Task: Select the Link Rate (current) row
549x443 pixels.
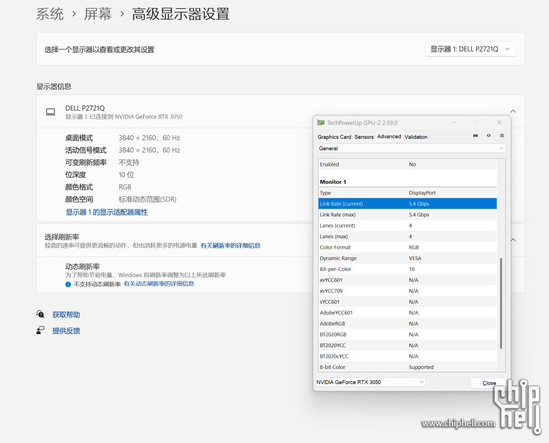Action: coord(408,204)
